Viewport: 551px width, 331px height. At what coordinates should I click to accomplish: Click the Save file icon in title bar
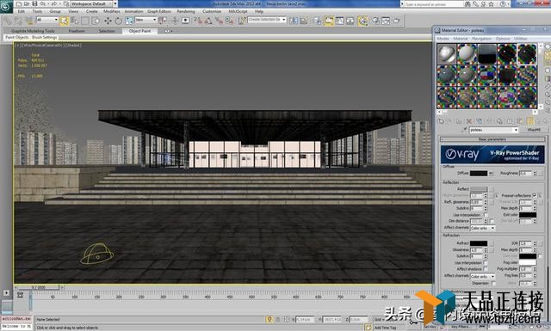point(34,3)
